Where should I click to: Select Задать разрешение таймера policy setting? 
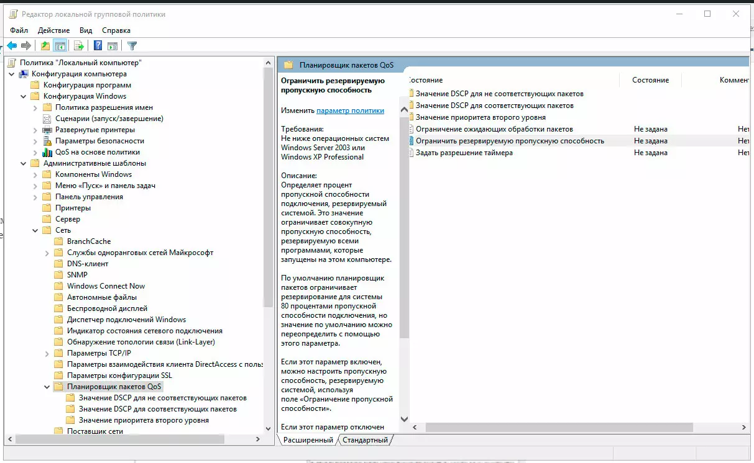(464, 153)
